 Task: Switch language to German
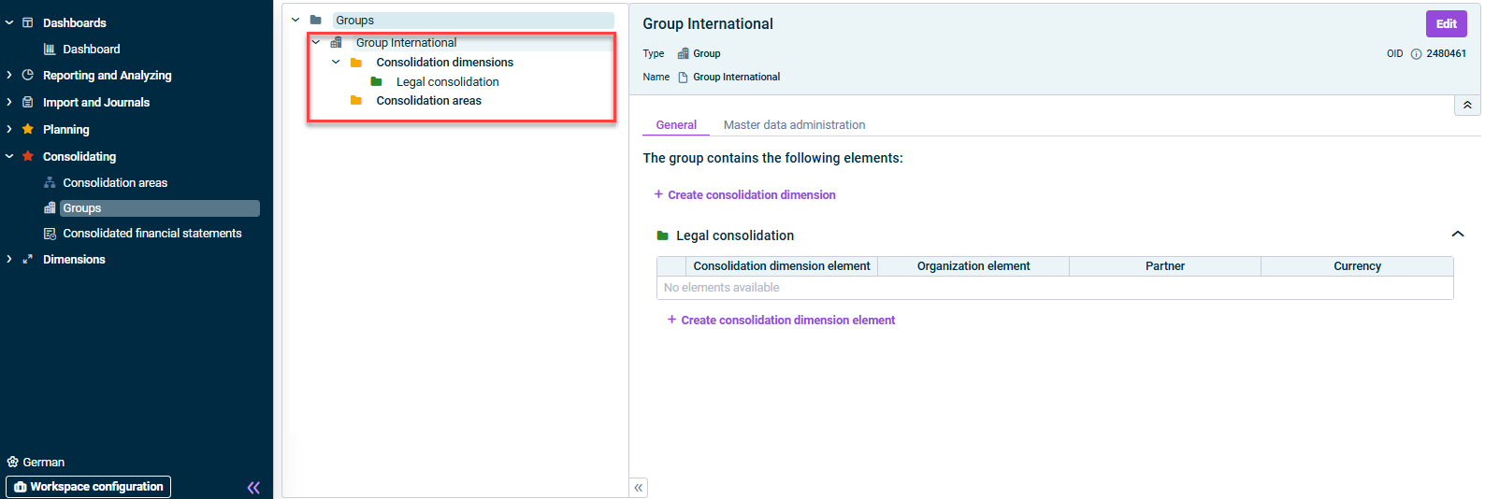(44, 462)
